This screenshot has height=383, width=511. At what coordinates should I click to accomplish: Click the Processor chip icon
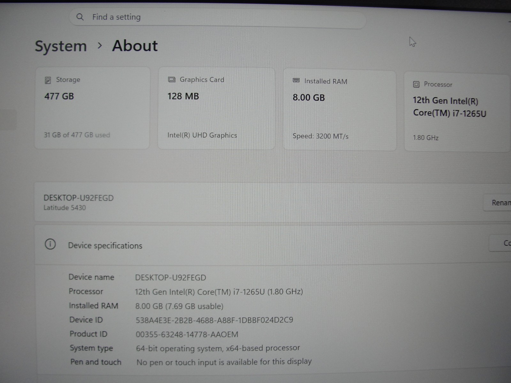(x=416, y=84)
